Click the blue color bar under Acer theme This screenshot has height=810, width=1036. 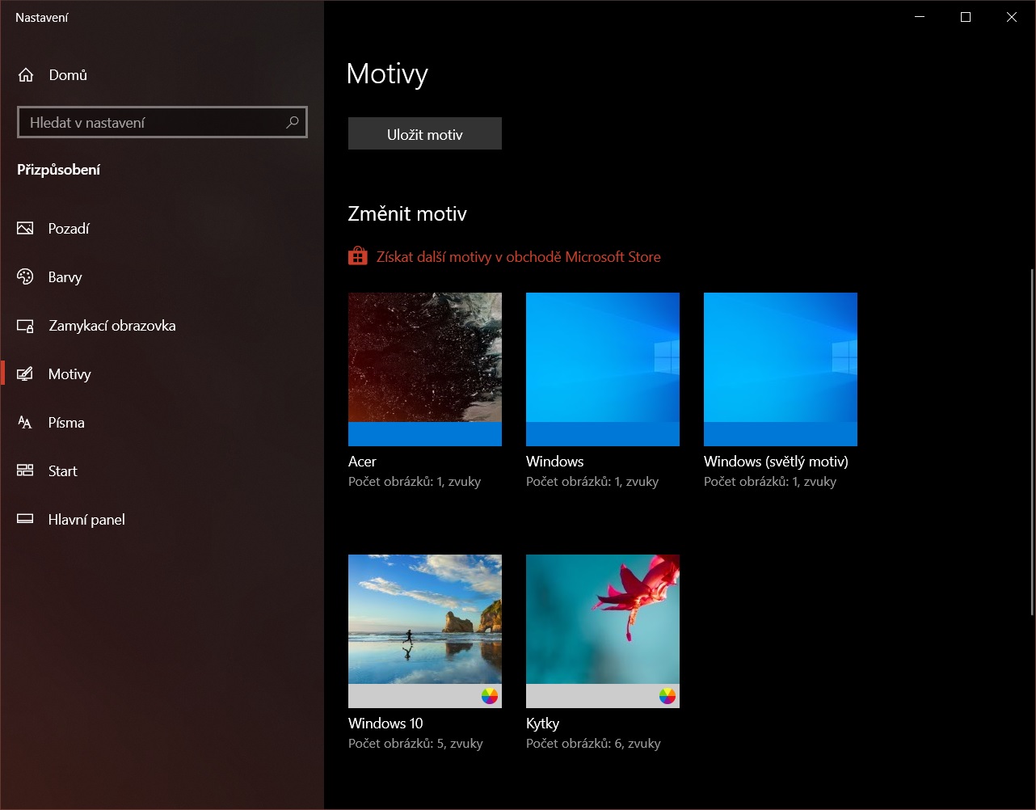[425, 434]
